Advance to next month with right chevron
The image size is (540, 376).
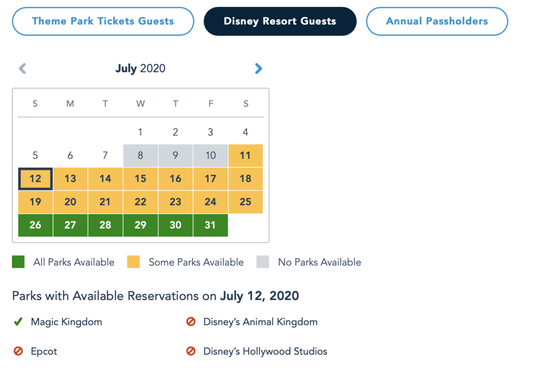click(258, 69)
